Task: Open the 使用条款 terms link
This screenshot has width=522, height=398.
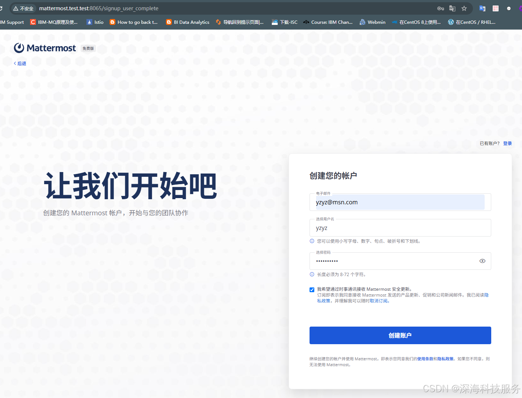Action: pyautogui.click(x=425, y=359)
